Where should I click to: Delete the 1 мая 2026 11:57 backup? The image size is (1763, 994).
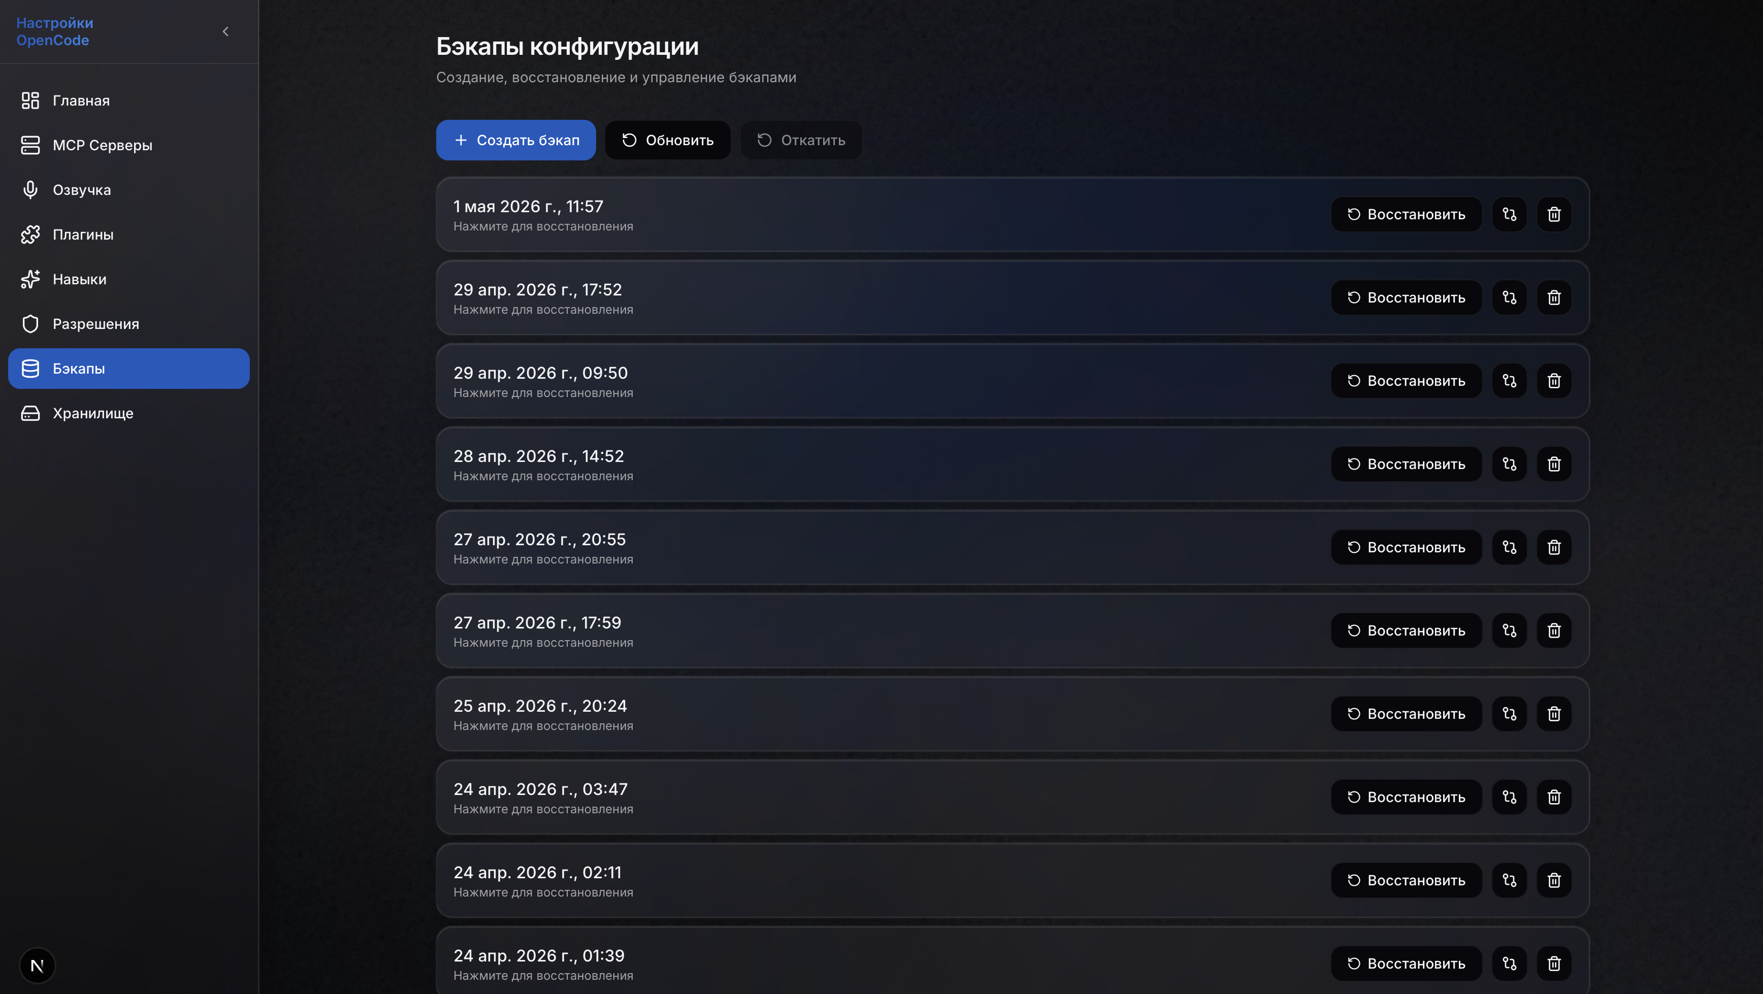pos(1554,214)
